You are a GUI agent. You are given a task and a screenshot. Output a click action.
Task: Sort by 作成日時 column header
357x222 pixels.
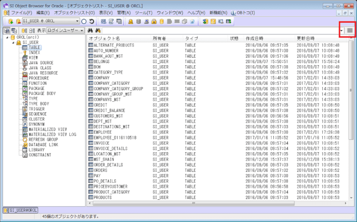coord(269,39)
